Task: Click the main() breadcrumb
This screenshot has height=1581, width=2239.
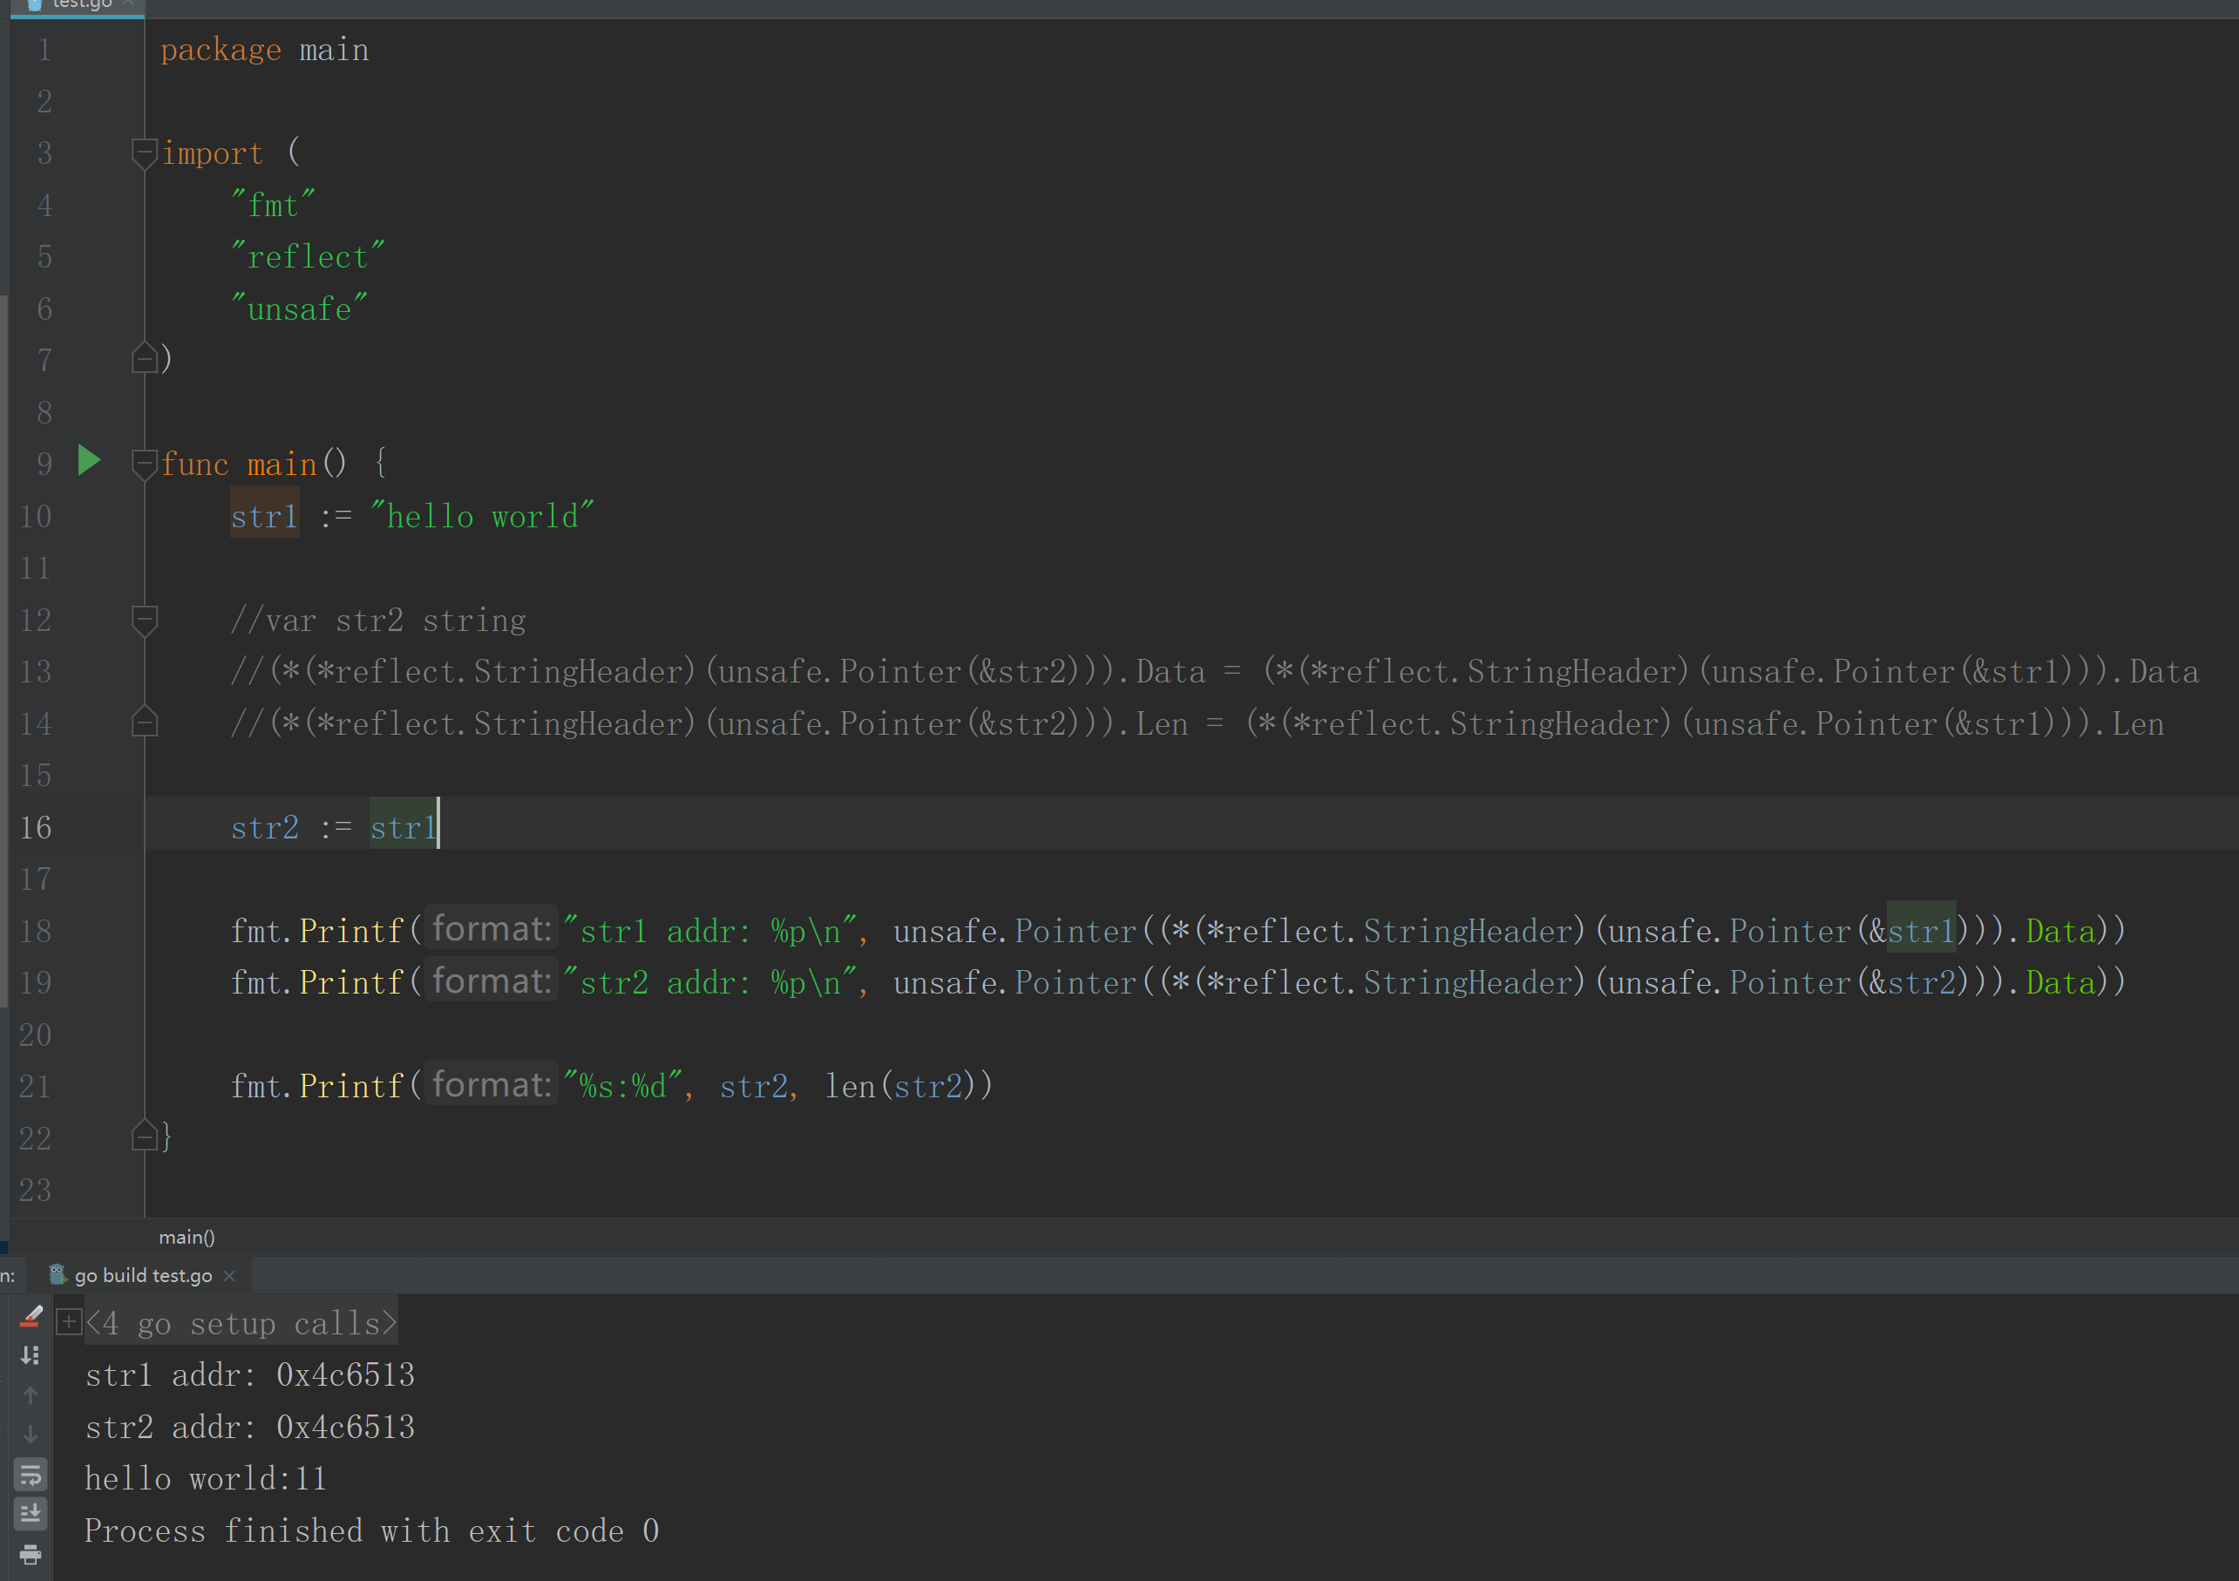Action: (x=187, y=1237)
